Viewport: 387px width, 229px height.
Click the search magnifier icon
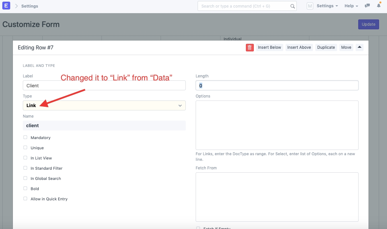(292, 6)
